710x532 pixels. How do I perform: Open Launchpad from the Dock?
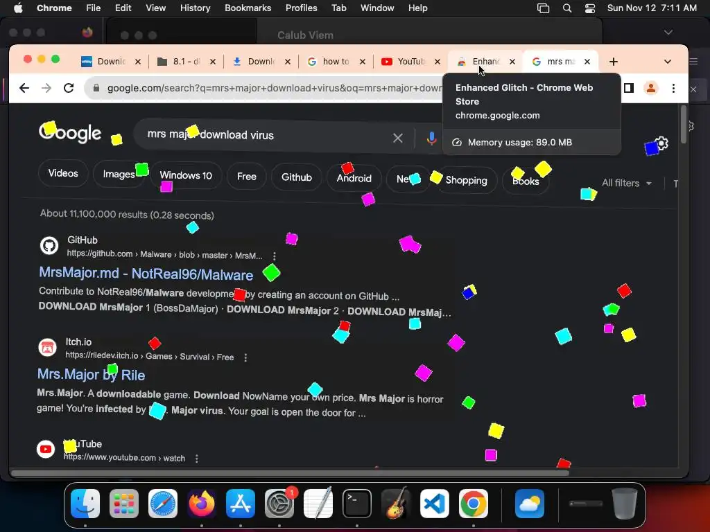[x=124, y=504]
